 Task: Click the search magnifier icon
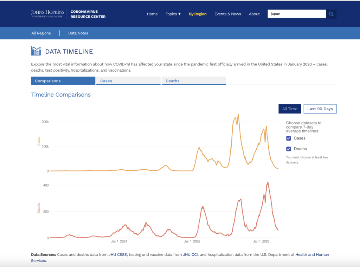[331, 14]
